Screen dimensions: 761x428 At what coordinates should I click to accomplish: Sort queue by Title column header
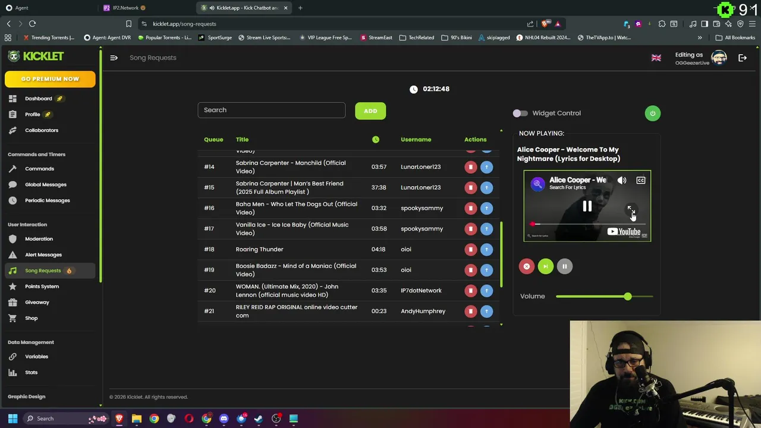[x=242, y=140]
